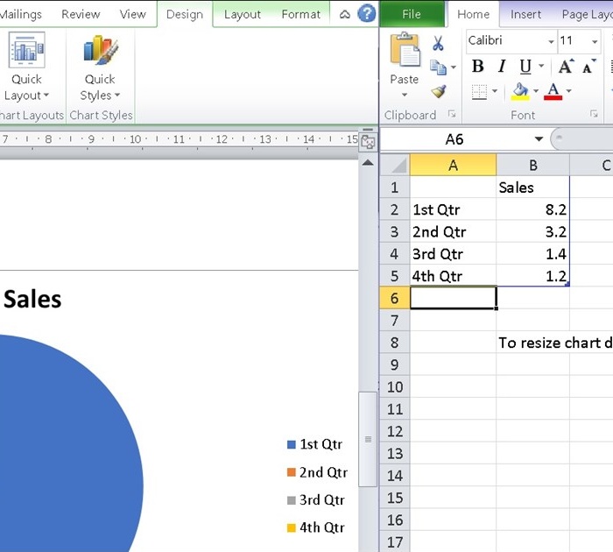Minimize the ribbon with the caret icon
Image resolution: width=613 pixels, height=552 pixels.
[x=345, y=15]
